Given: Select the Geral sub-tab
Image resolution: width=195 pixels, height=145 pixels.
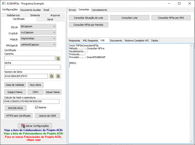Looking at the screenshot, I should click(50, 20).
